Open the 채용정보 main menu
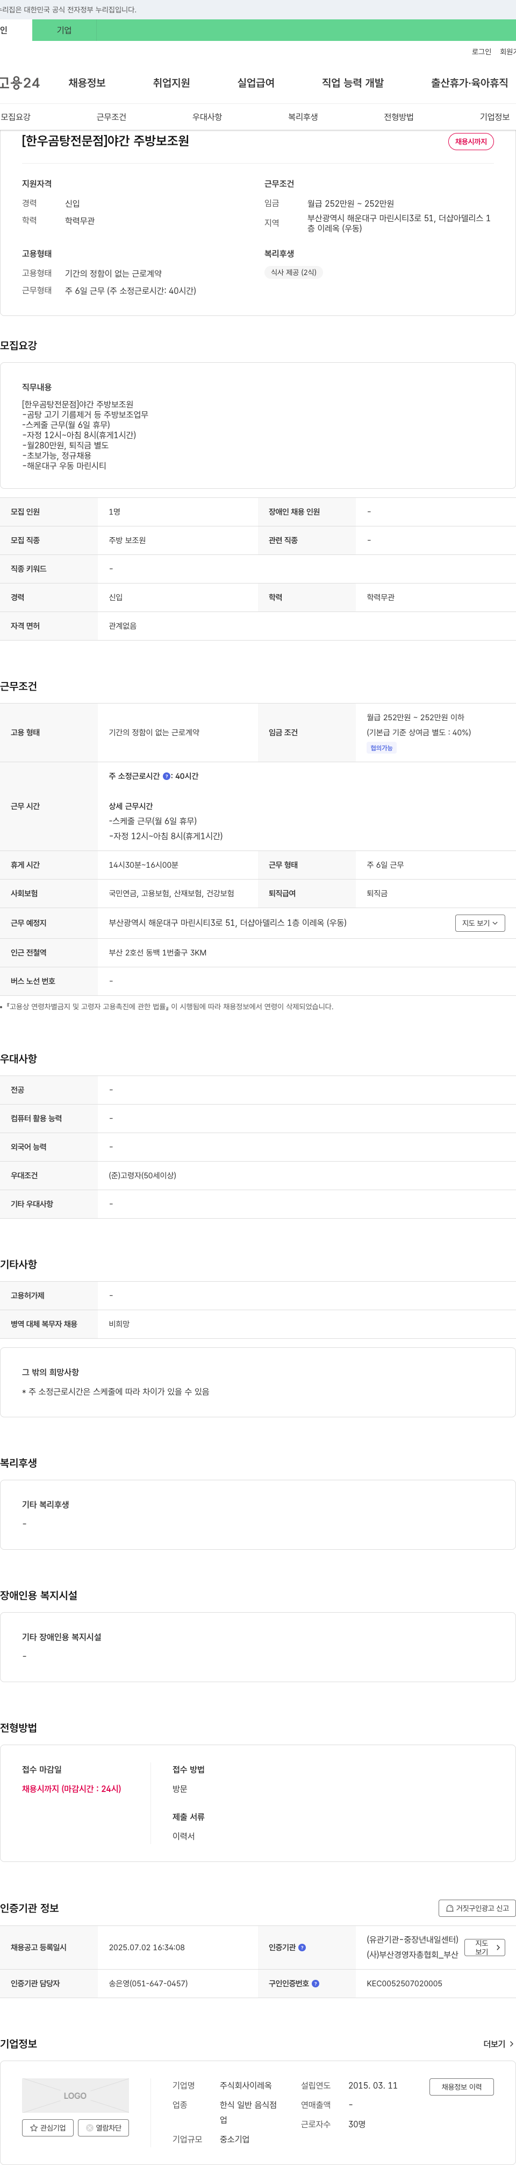This screenshot has height=2165, width=516. pos(87,83)
